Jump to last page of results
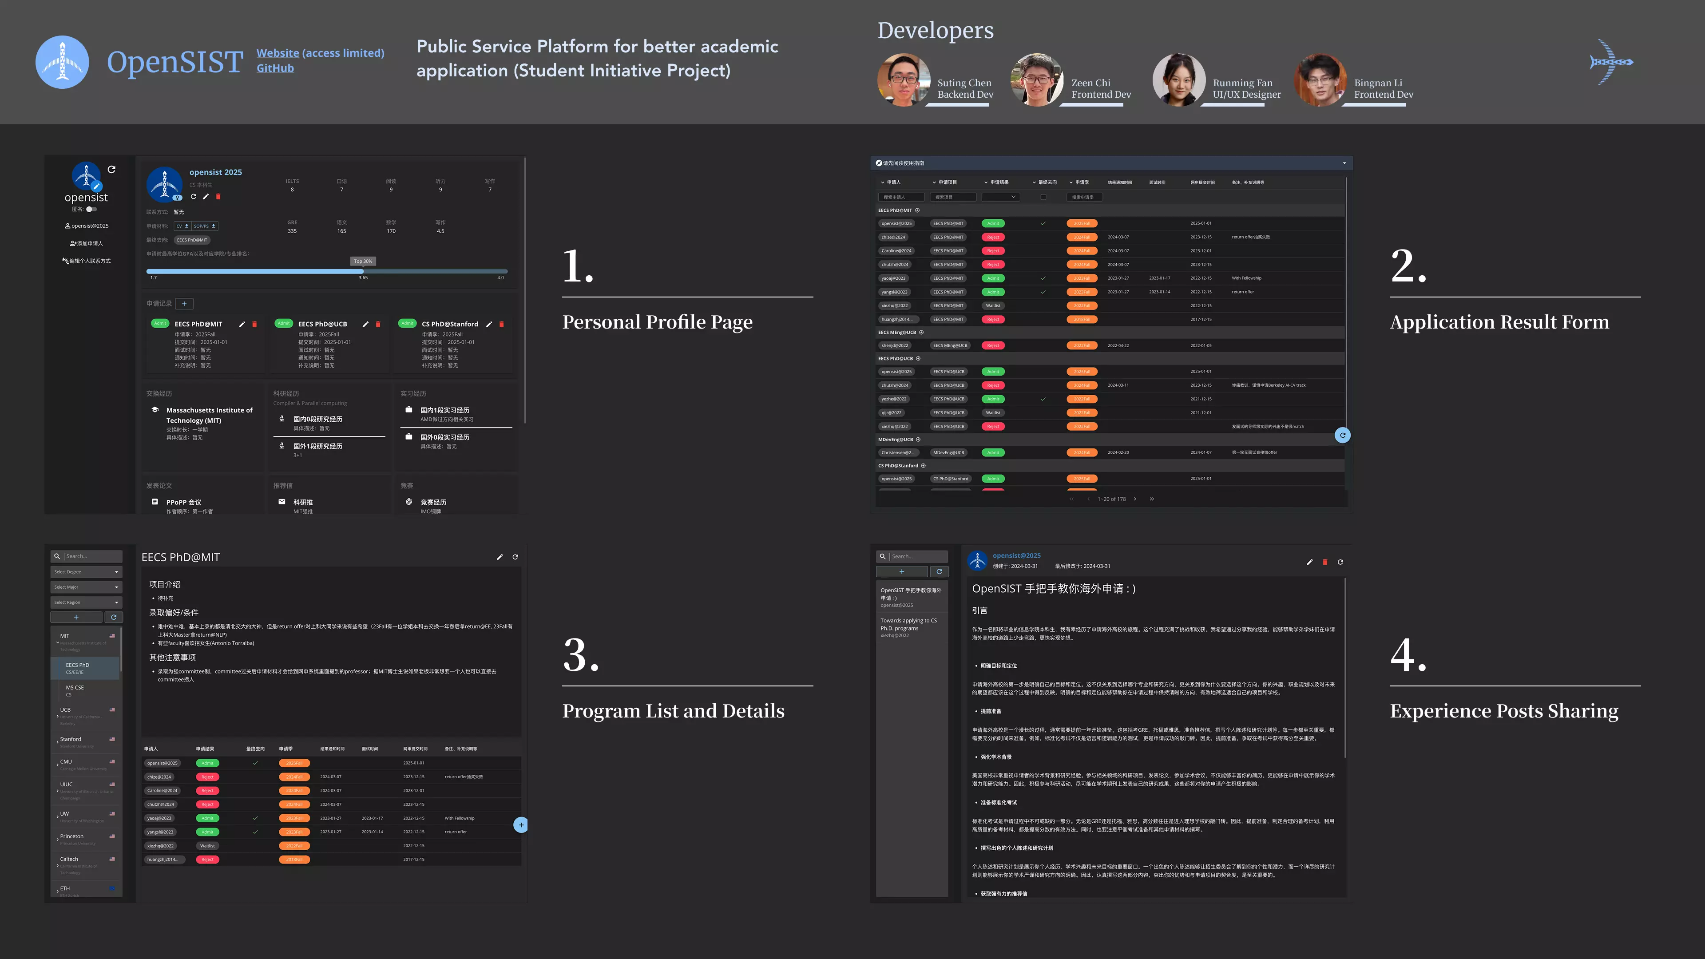 (1152, 499)
